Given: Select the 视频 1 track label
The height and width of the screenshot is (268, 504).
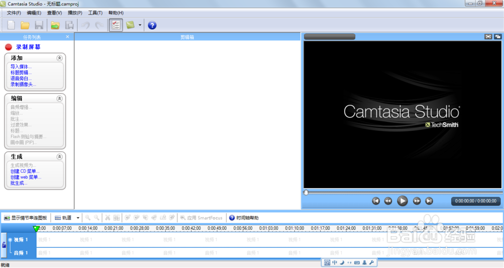Looking at the screenshot, I should (x=21, y=240).
